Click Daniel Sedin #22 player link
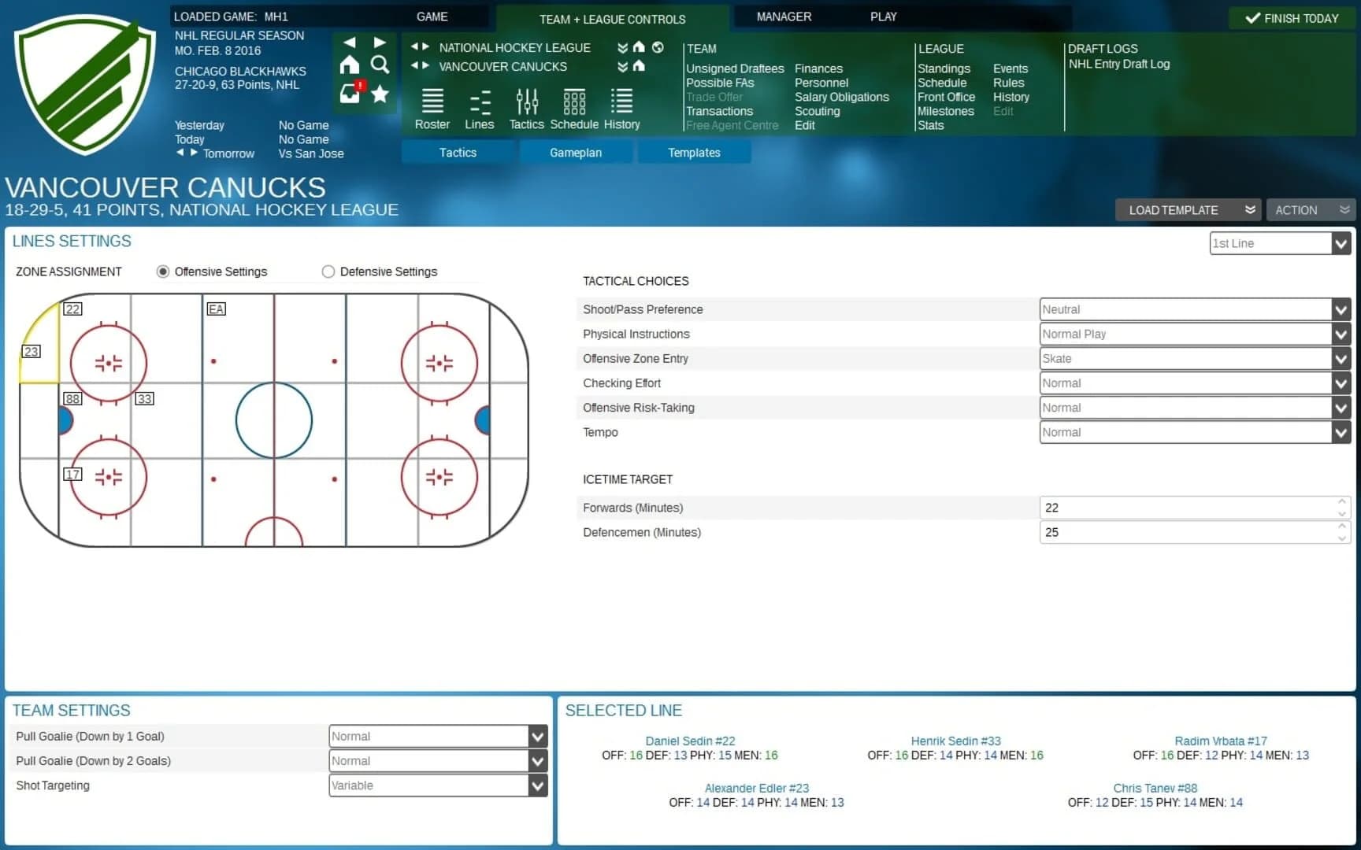This screenshot has width=1361, height=850. pyautogui.click(x=690, y=741)
